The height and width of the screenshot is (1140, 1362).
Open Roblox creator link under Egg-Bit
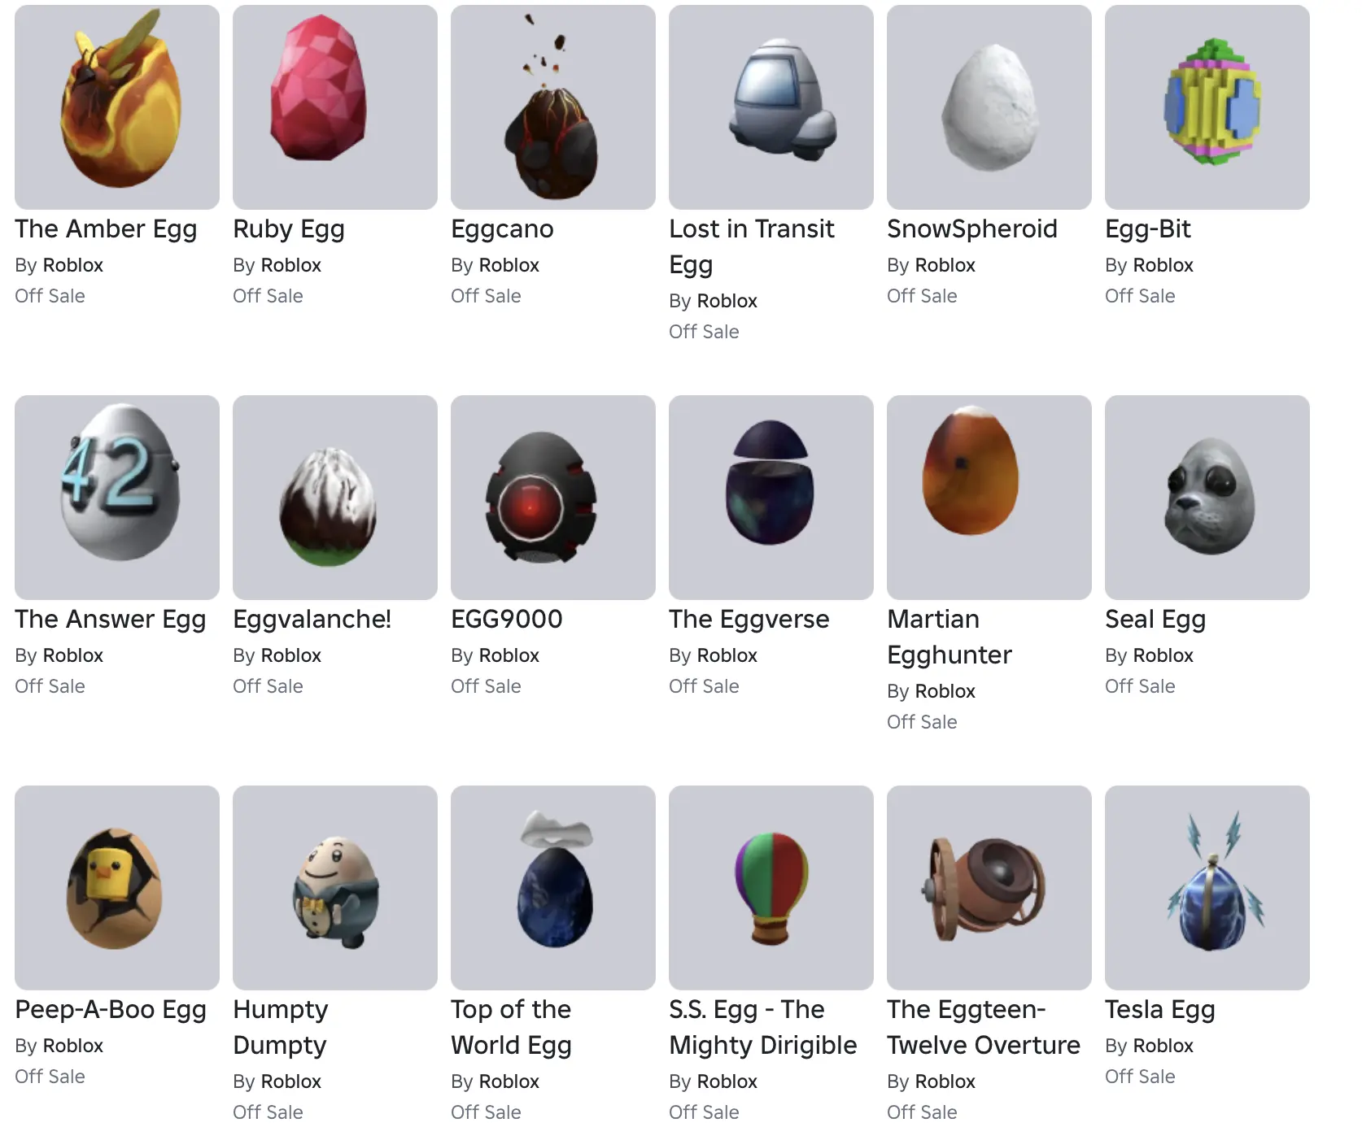tap(1163, 265)
